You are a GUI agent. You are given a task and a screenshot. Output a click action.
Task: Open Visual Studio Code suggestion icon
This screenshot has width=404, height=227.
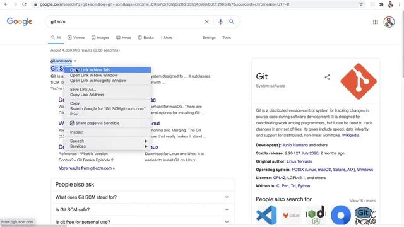tap(266, 215)
